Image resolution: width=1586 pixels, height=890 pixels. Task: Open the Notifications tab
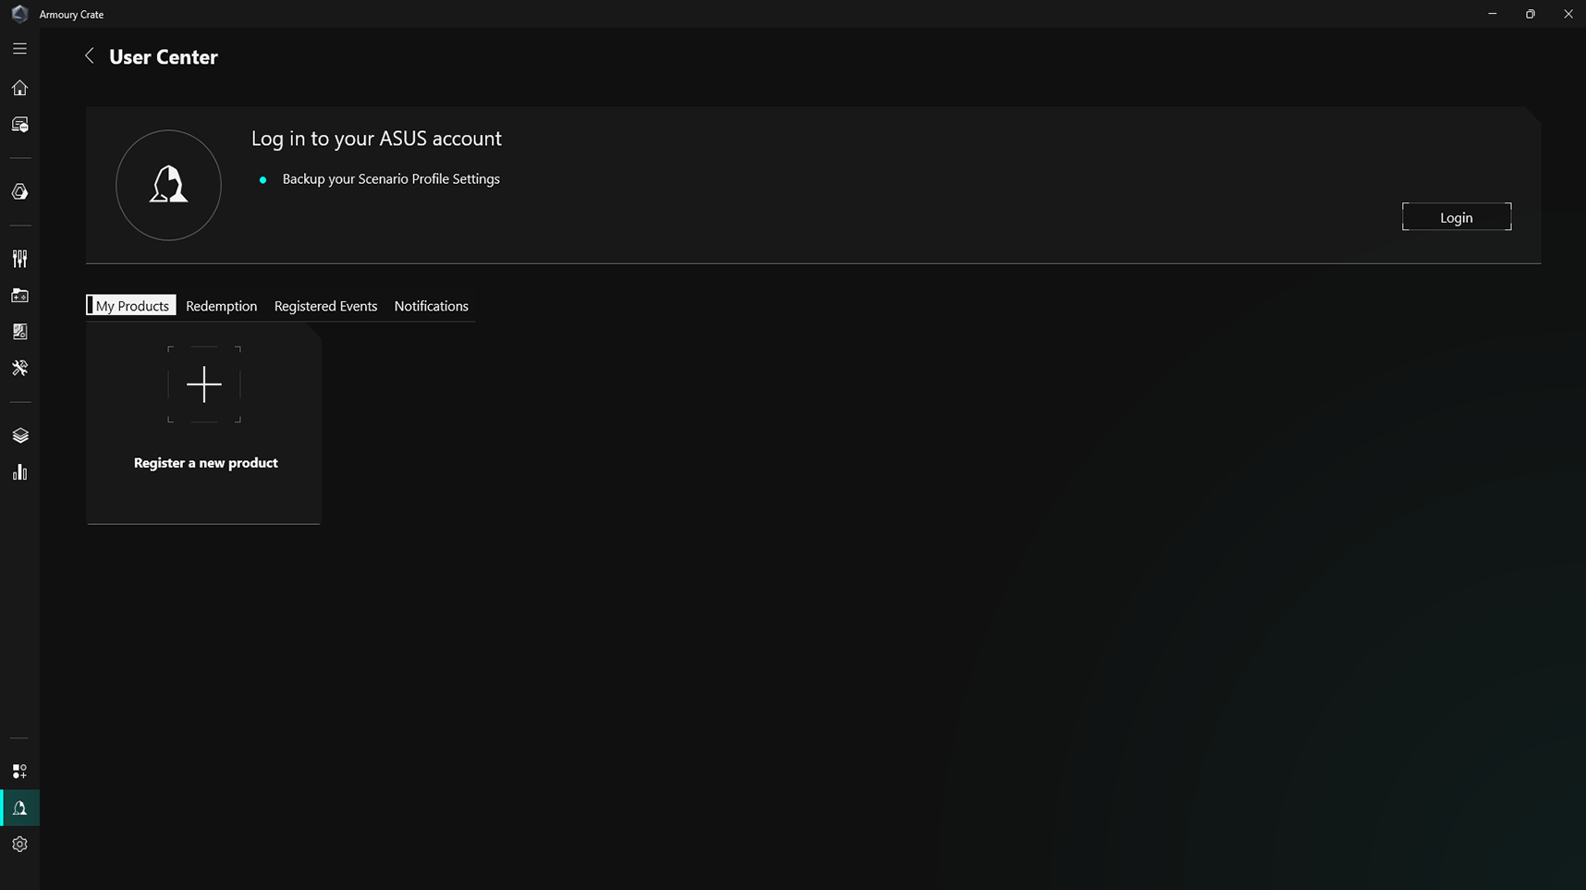tap(432, 306)
